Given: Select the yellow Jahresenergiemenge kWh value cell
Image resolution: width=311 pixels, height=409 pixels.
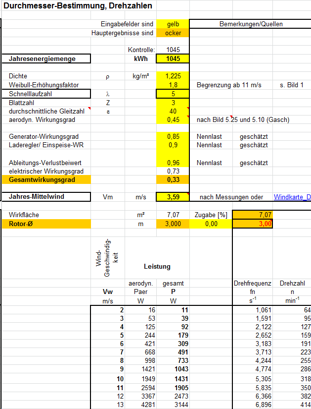Looking at the screenshot, I should [173, 59].
